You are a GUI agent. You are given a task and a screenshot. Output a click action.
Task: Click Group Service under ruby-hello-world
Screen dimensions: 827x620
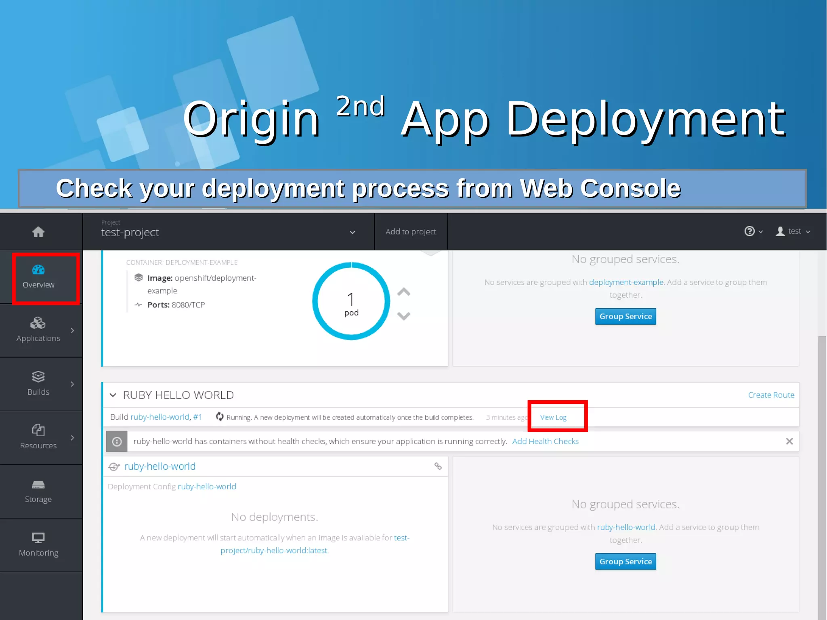pos(625,561)
